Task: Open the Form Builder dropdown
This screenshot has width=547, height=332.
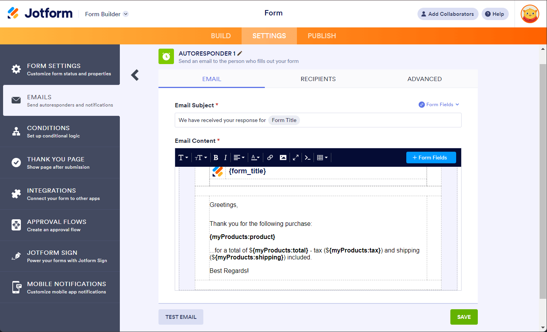Action: click(x=107, y=14)
